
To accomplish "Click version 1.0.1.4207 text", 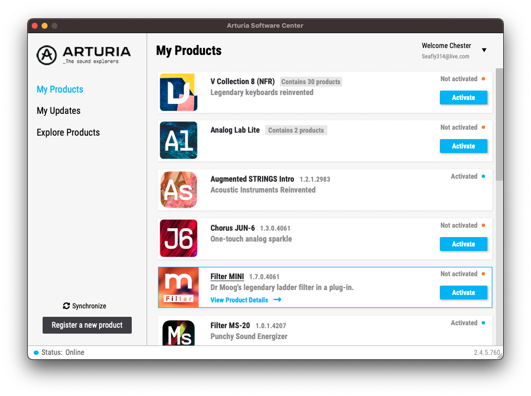I will click(271, 326).
